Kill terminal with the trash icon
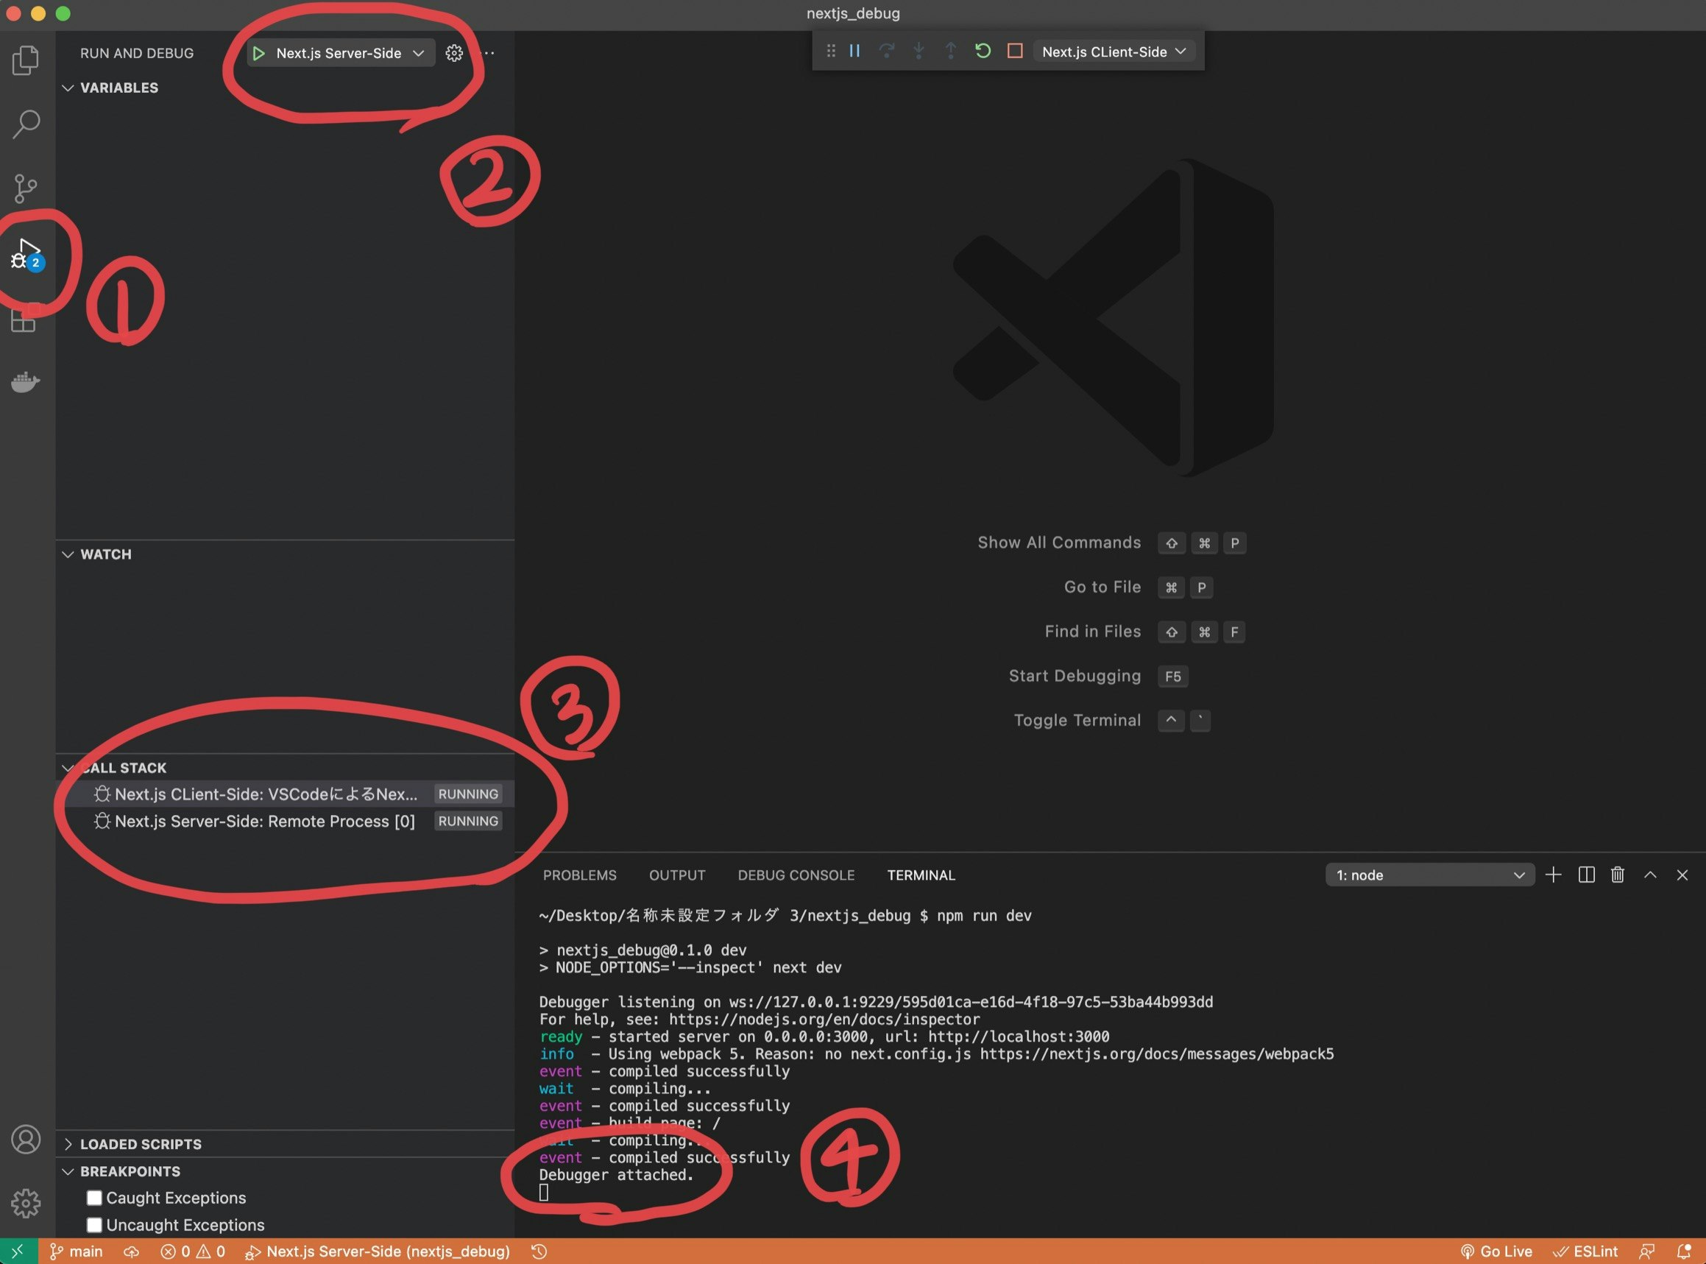The width and height of the screenshot is (1706, 1264). (1617, 875)
